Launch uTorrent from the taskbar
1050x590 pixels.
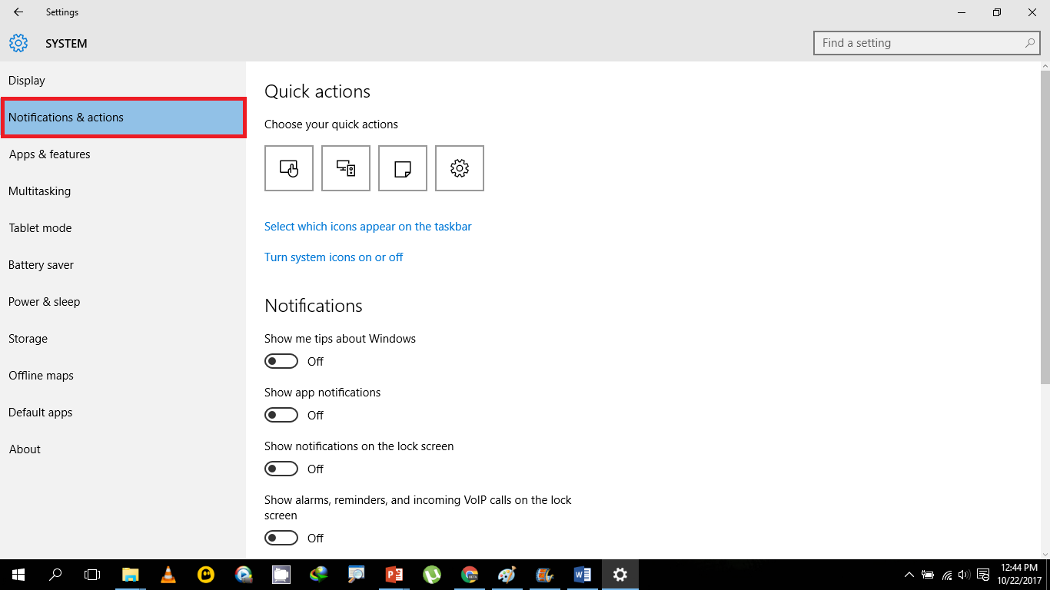pyautogui.click(x=431, y=574)
